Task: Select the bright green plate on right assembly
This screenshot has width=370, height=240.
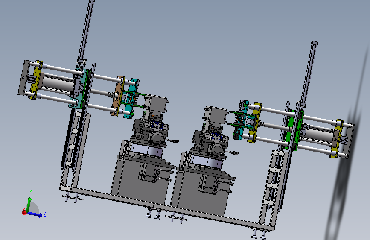Action: tap(293, 129)
